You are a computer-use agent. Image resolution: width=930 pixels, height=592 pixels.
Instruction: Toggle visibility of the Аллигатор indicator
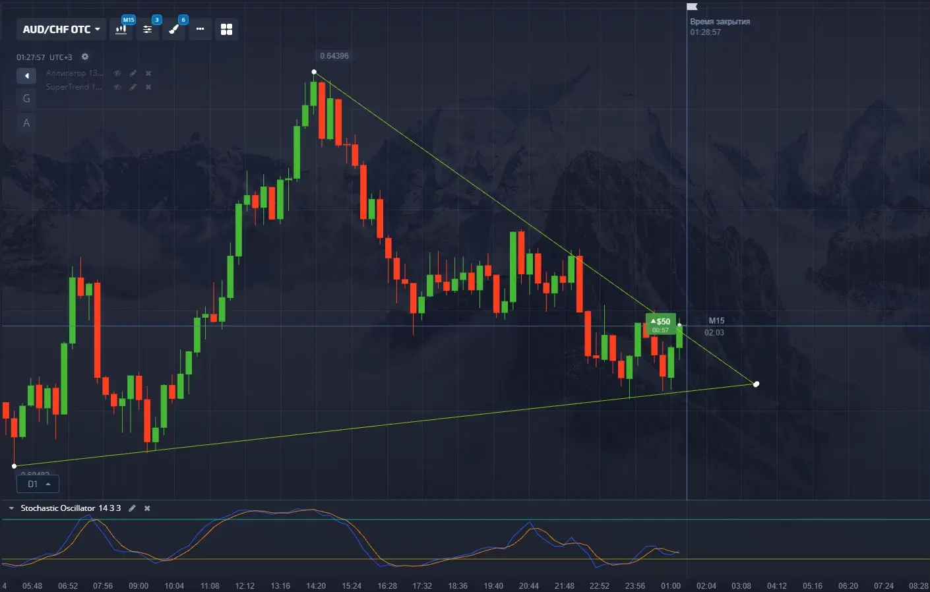(x=117, y=73)
